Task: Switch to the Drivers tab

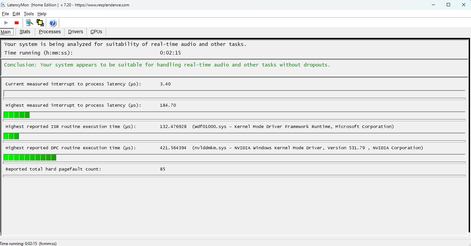Action: 76,32
